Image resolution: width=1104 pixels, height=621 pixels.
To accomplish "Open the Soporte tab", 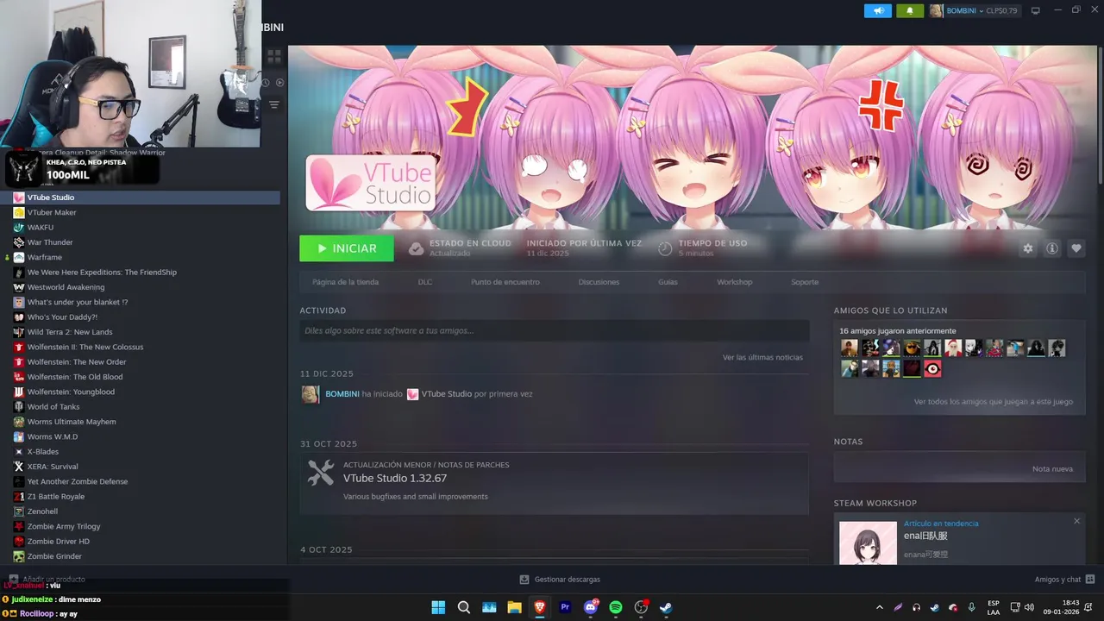I will [805, 282].
